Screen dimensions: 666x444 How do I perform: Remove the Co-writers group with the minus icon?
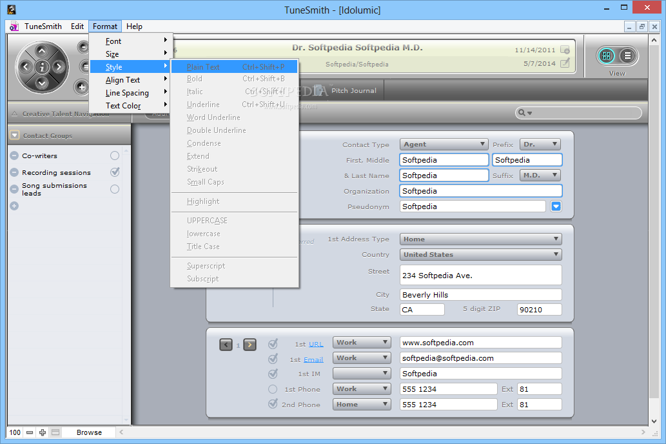[x=14, y=156]
